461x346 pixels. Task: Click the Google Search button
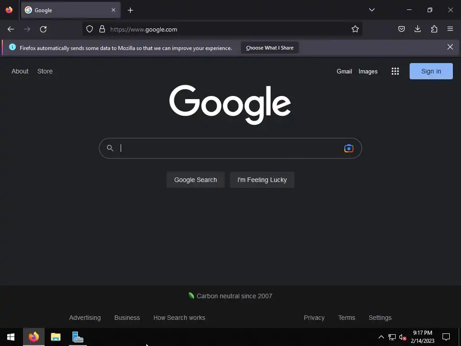195,180
